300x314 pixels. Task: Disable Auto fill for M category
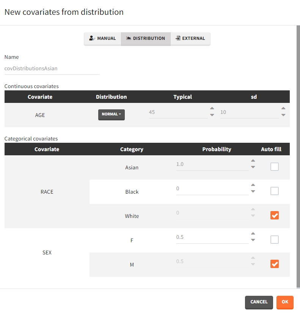coord(275,264)
